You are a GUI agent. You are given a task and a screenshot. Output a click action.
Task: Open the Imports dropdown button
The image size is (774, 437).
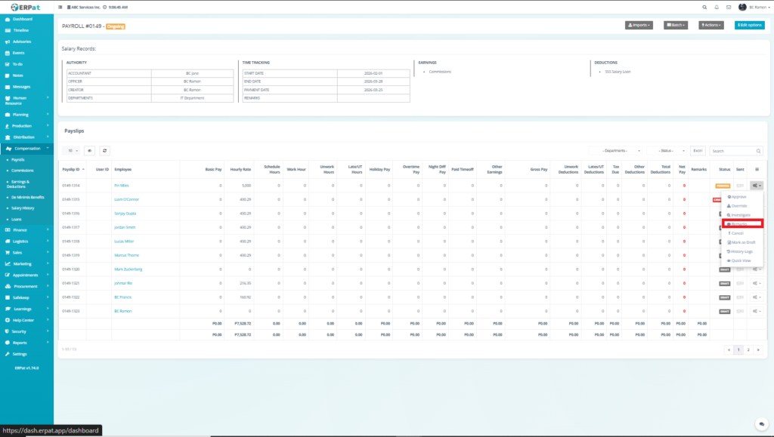[x=639, y=25]
